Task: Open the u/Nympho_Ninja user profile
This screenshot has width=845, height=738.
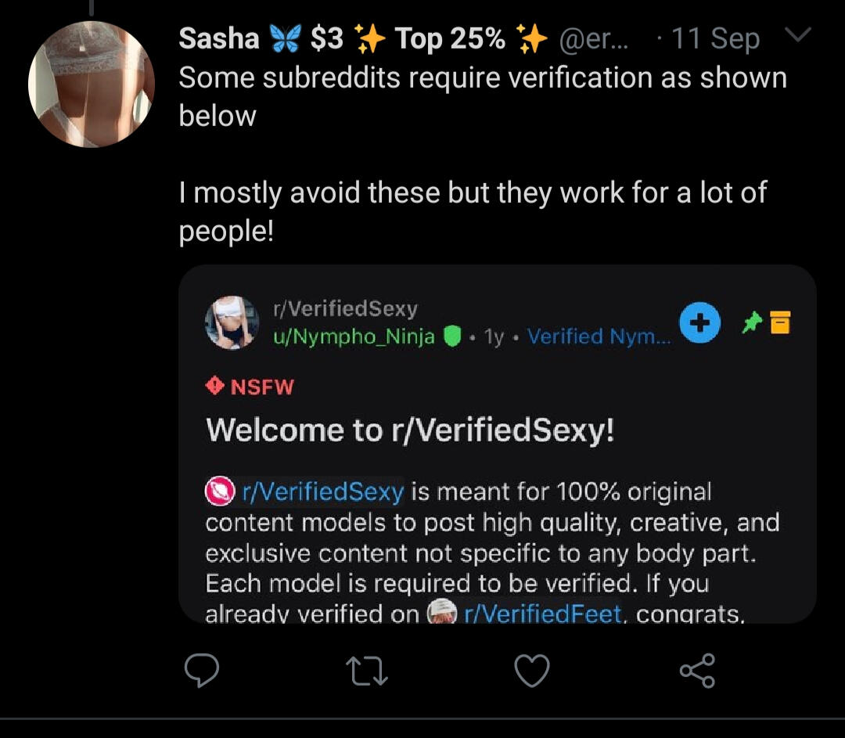Action: coord(354,337)
